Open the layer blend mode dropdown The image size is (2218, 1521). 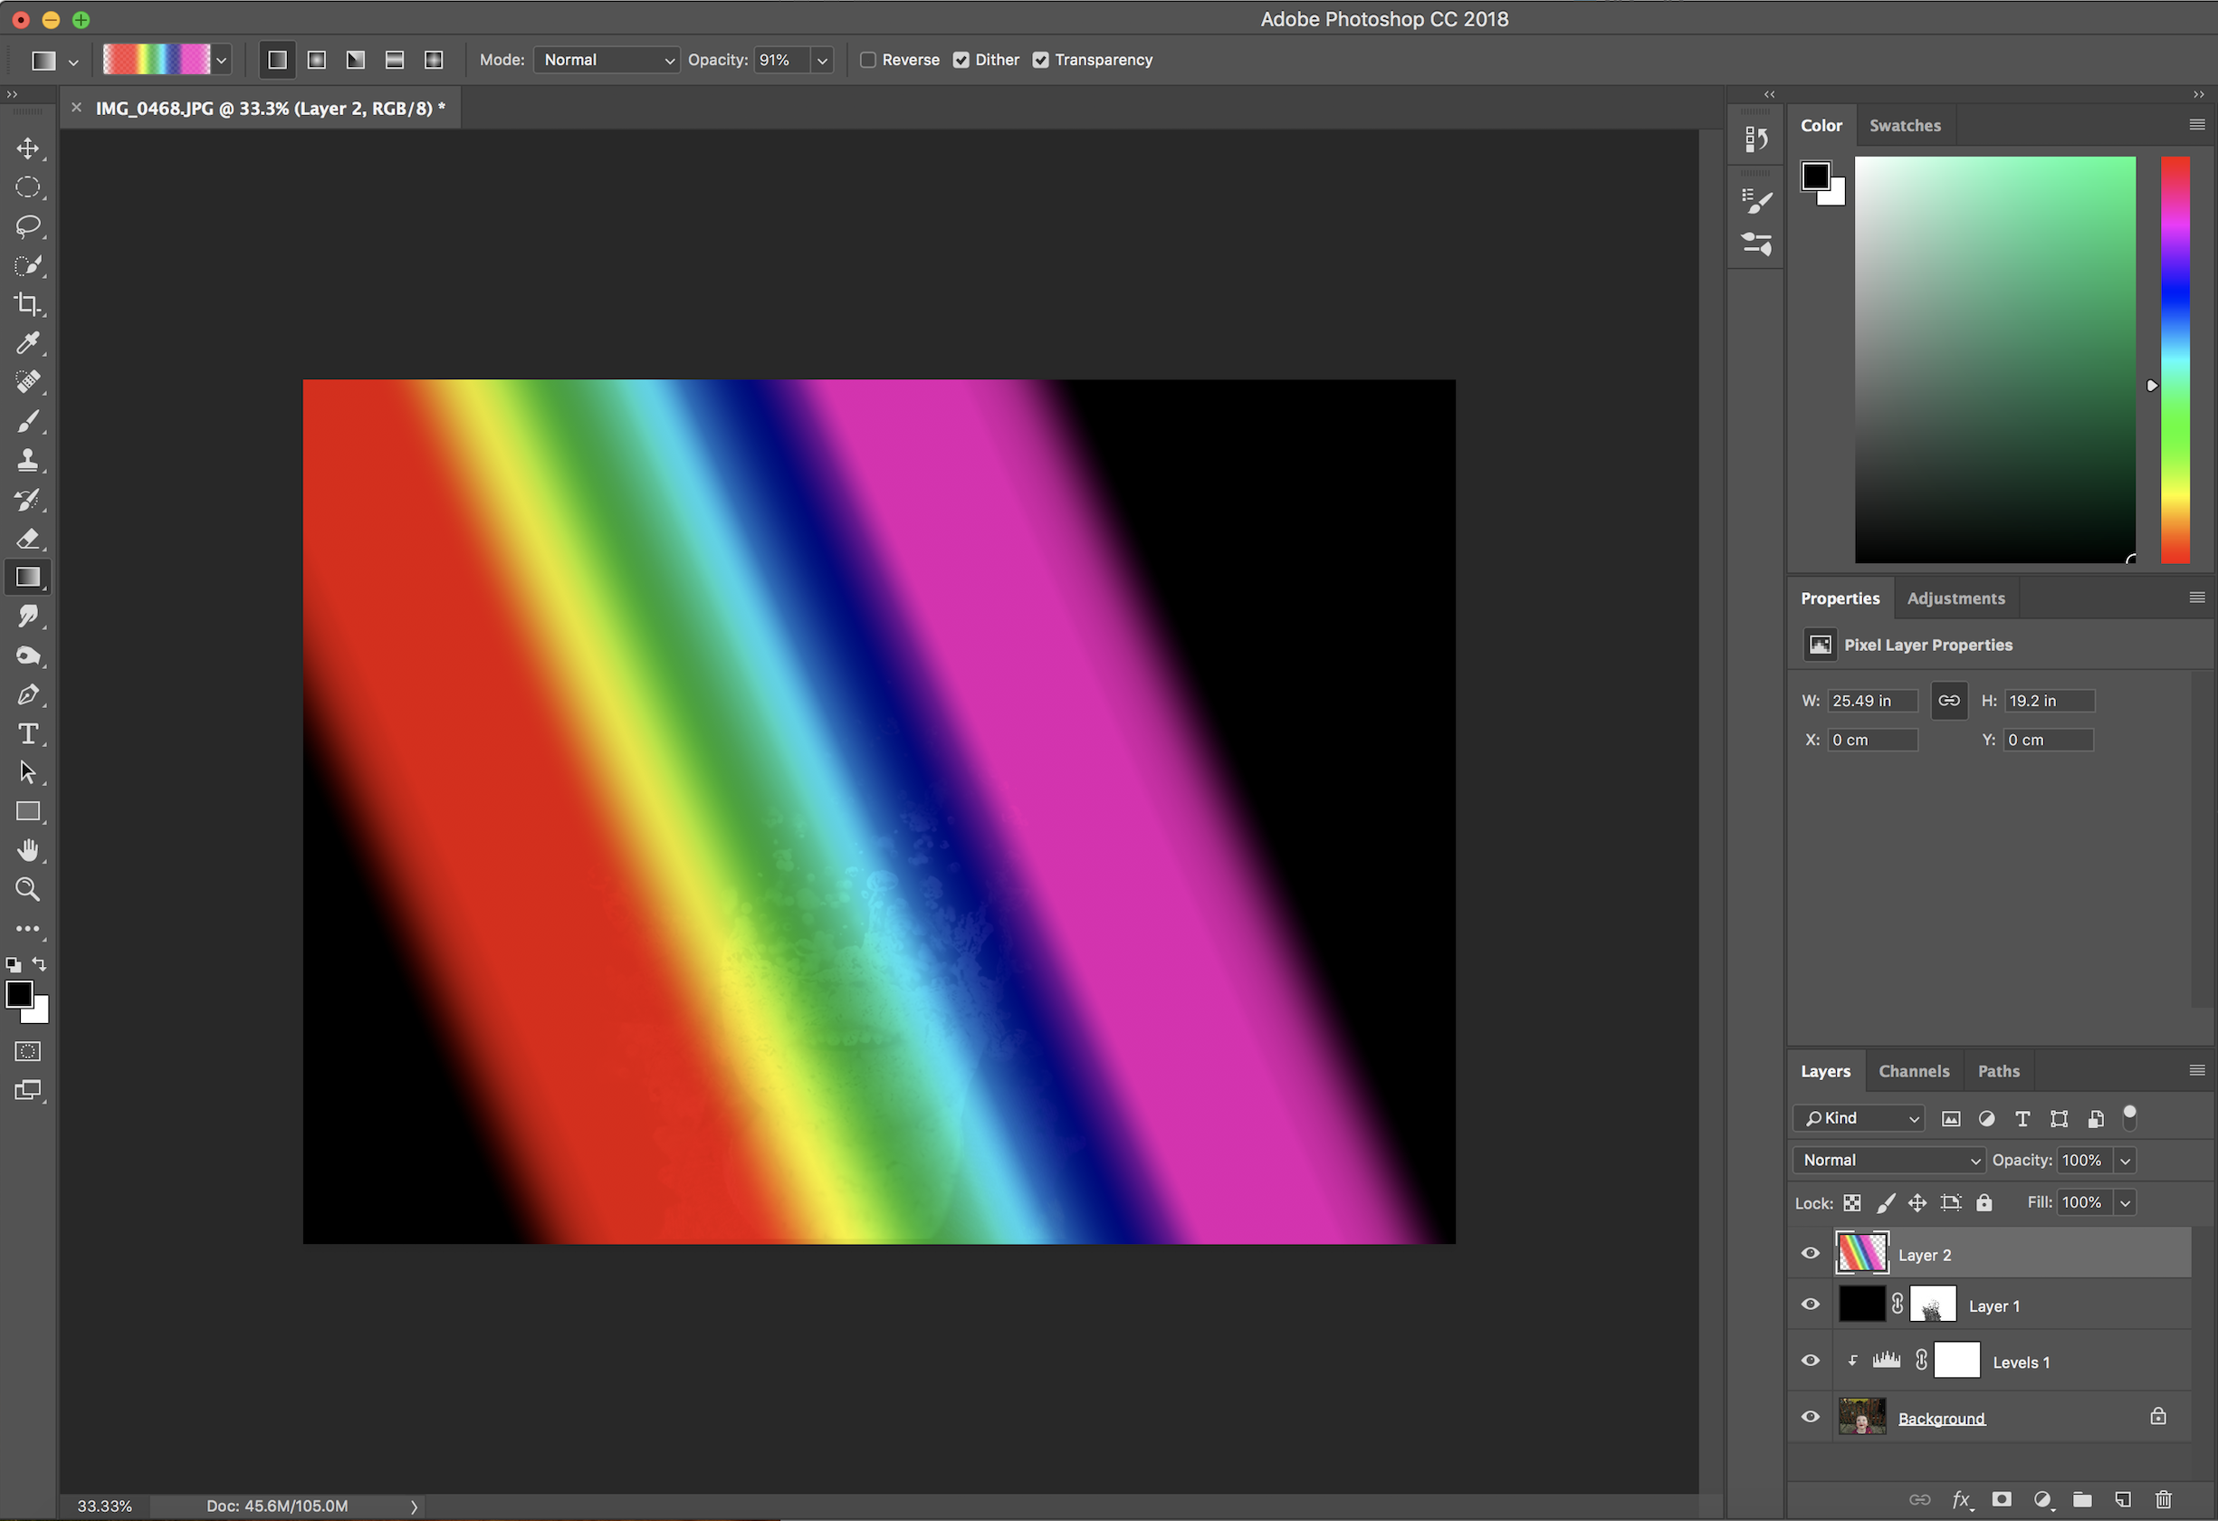click(x=1888, y=1161)
